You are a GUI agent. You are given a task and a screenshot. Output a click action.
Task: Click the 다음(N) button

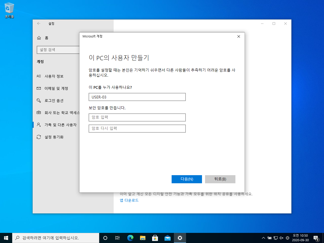point(187,179)
